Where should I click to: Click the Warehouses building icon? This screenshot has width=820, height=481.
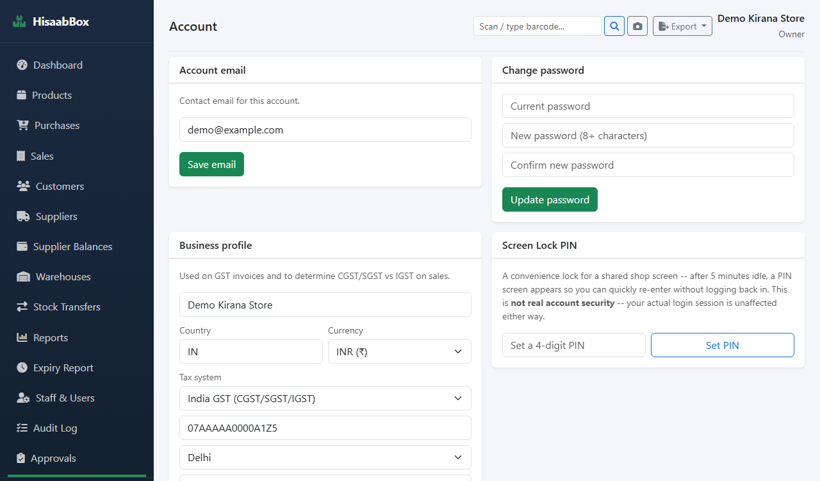pos(24,276)
